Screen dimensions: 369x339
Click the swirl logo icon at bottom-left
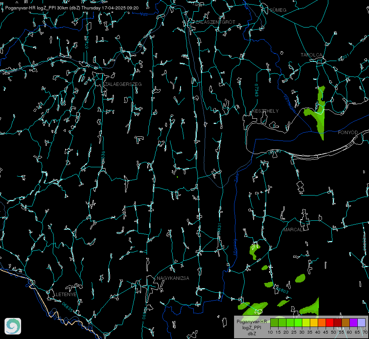[x=13, y=326]
